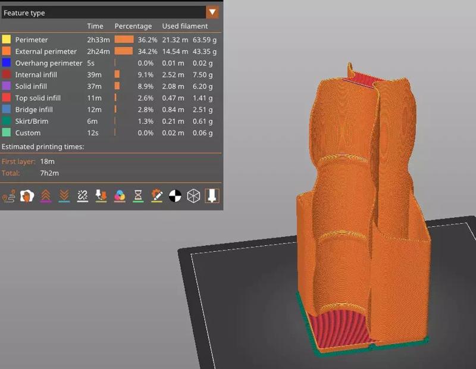
Task: Click the Used filament column header
Action: 185,26
